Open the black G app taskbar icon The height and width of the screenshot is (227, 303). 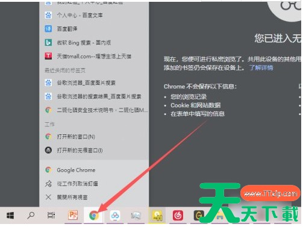click(x=198, y=216)
